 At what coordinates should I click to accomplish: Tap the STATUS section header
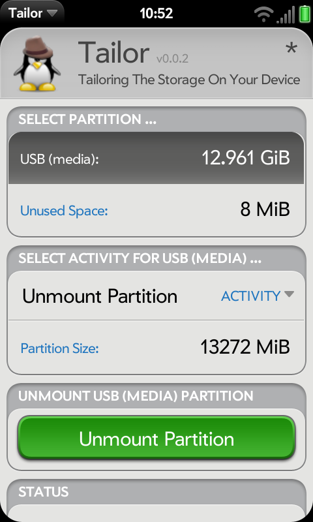point(44,492)
